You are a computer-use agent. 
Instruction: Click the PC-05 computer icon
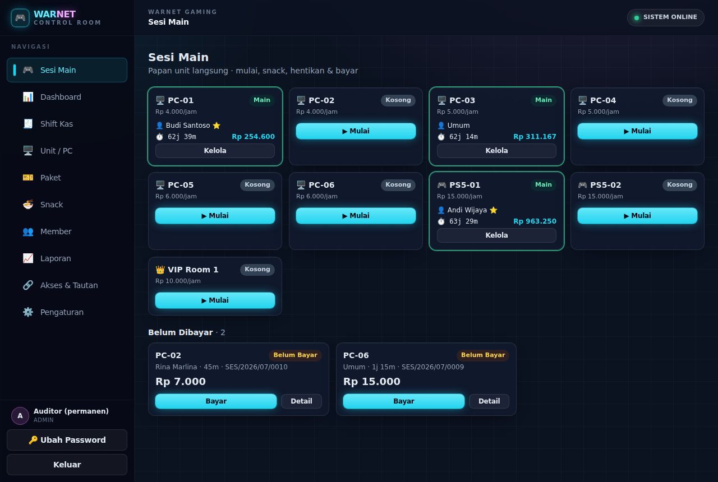[x=160, y=185]
